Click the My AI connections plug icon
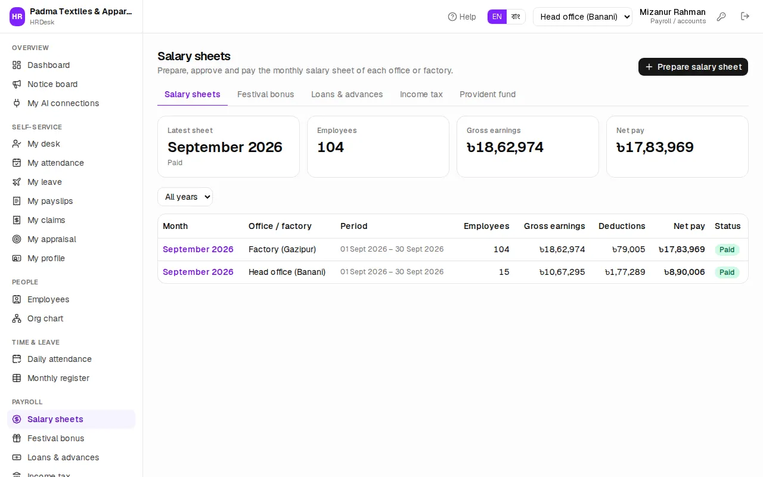763x477 pixels. pyautogui.click(x=17, y=103)
